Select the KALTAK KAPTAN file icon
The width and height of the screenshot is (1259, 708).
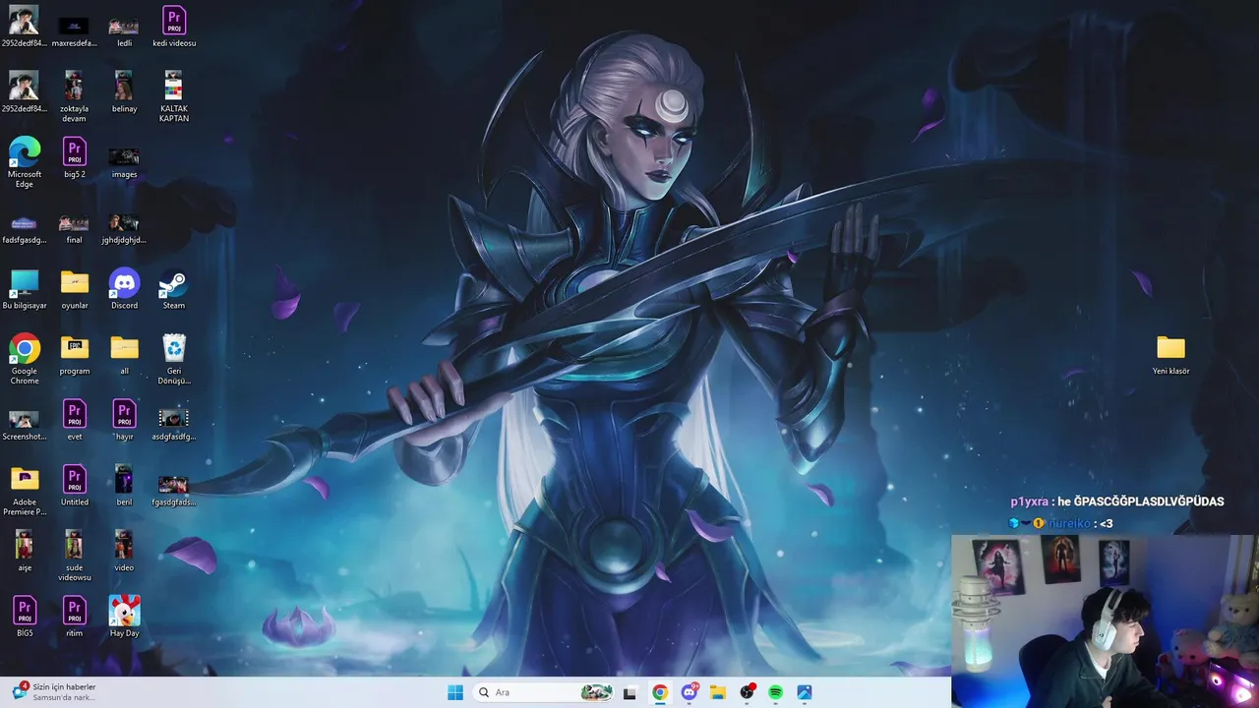tap(173, 96)
